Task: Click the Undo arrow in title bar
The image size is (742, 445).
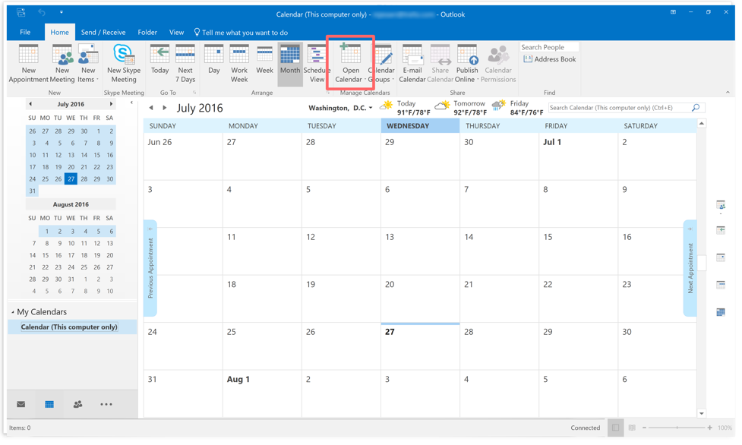Action: coord(42,13)
